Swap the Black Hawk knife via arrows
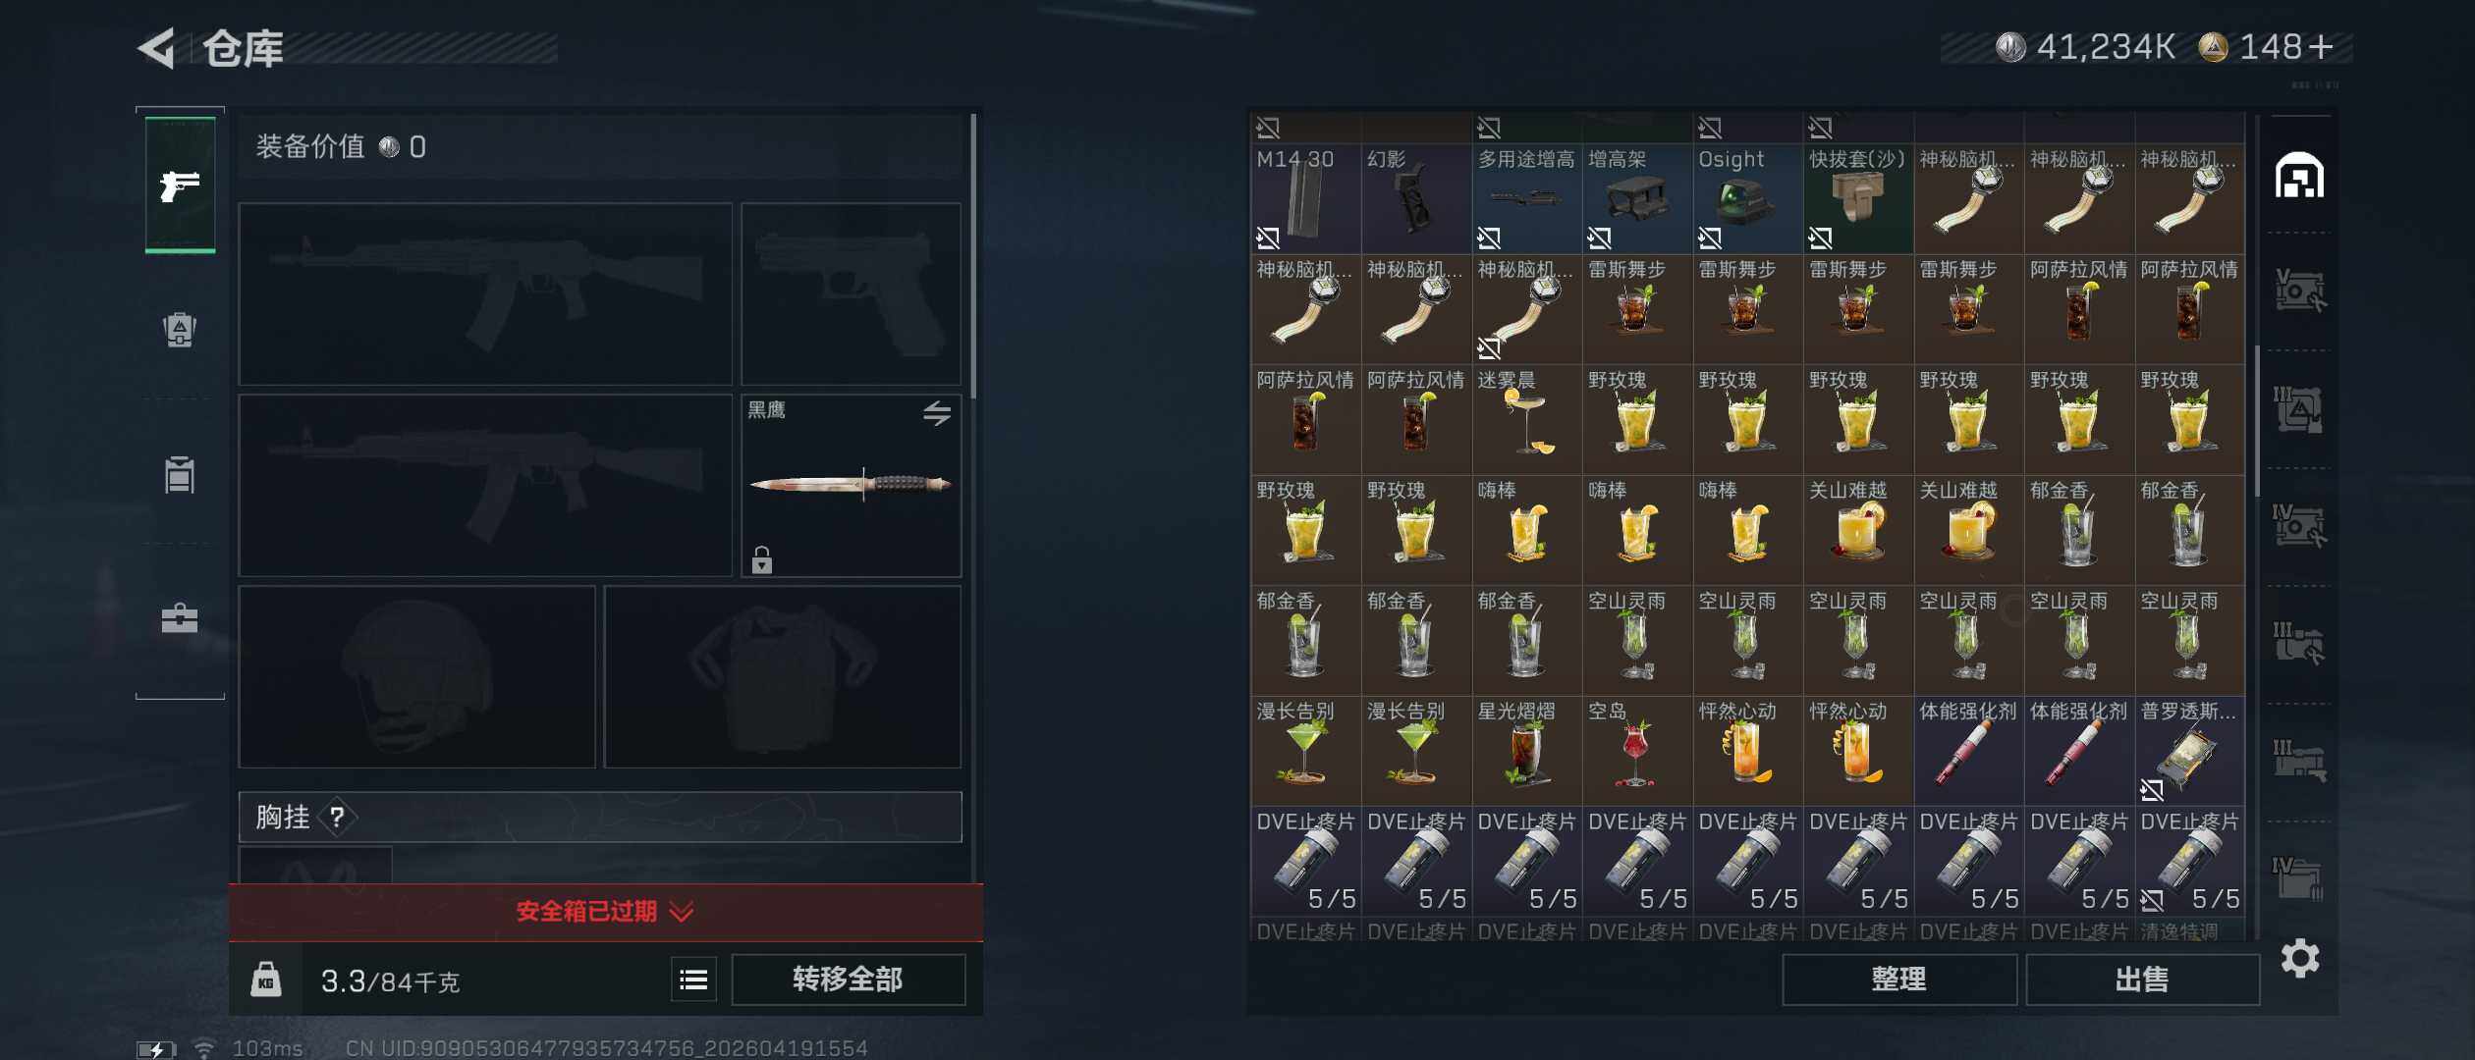2475x1060 pixels. 936,413
